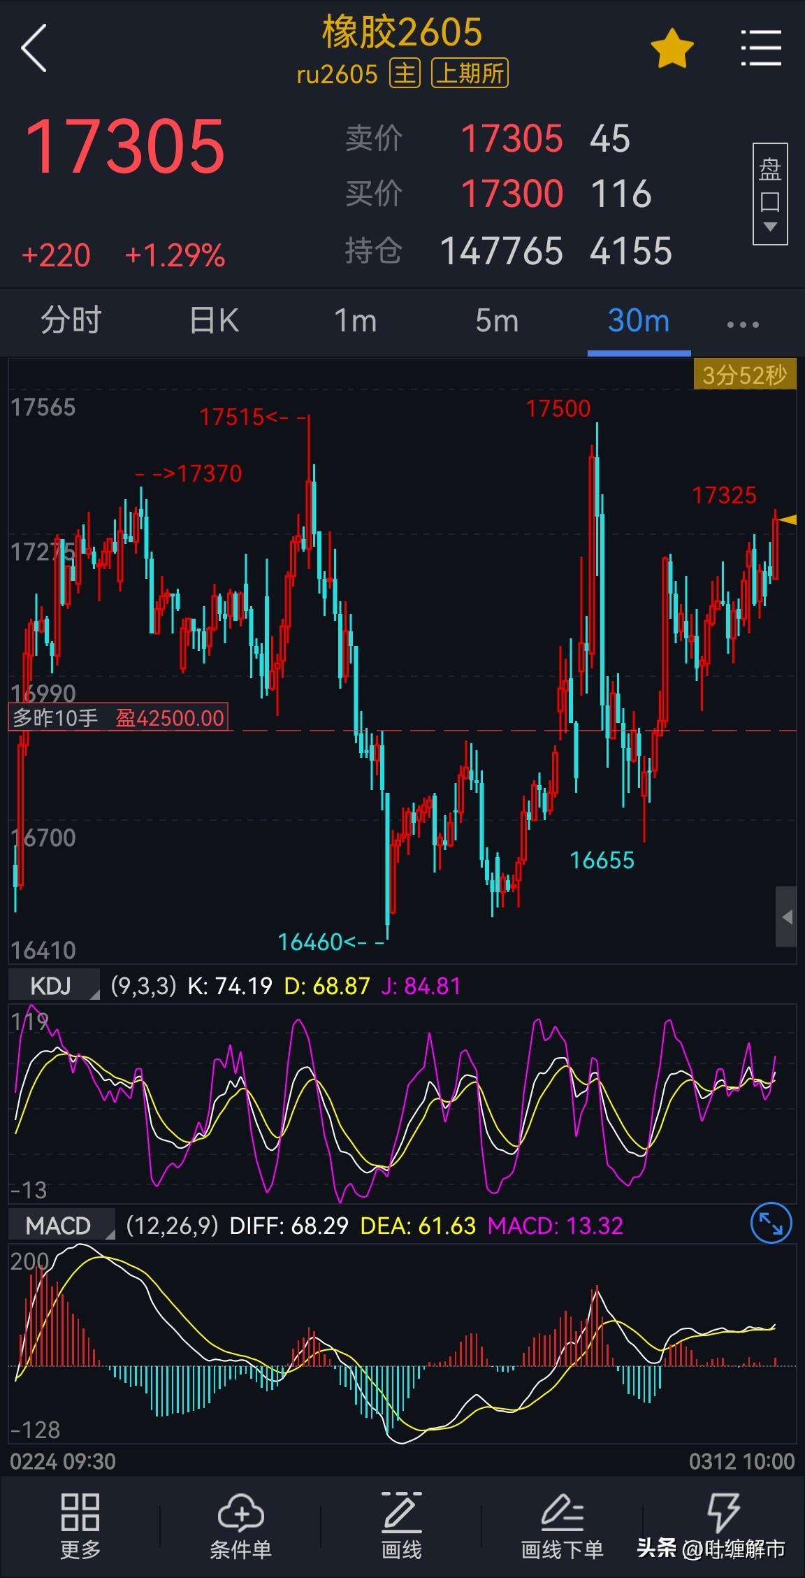Click the 橡胶2605 title
This screenshot has width=805, height=1578.
pos(402,32)
